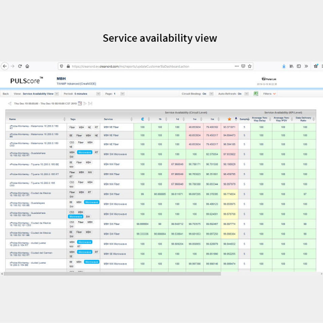This screenshot has height=323, width=323.
Task: Open the Auto-Refresh dropdown
Action: coord(247,94)
